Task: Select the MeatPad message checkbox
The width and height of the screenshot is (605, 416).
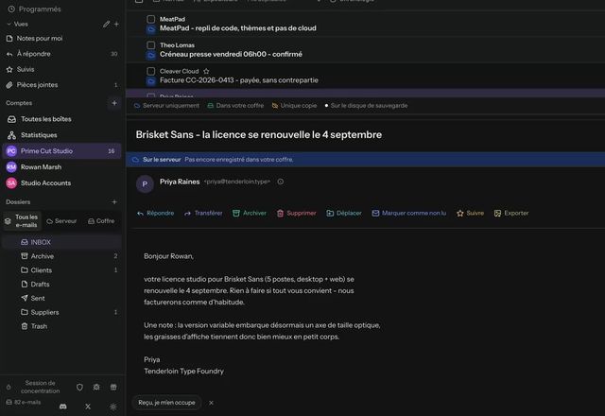Action: (x=151, y=19)
